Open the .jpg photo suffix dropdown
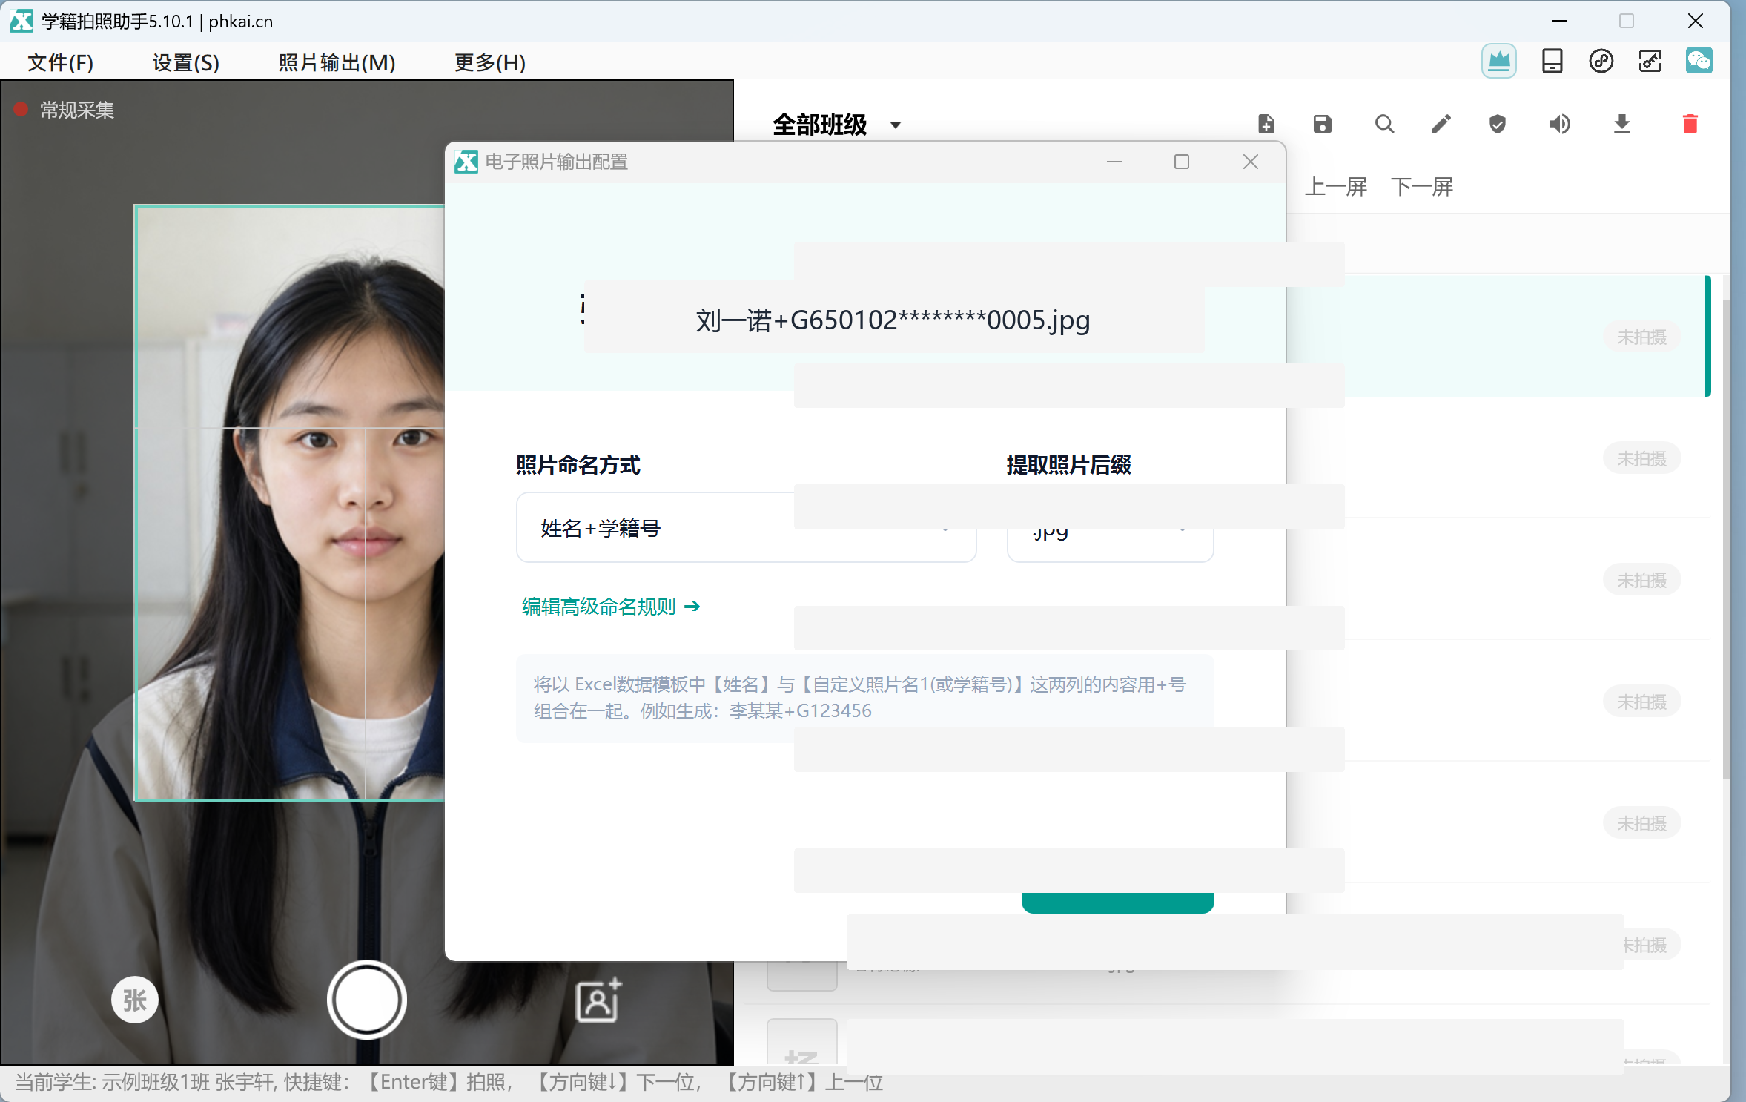The height and width of the screenshot is (1102, 1746). point(1110,527)
